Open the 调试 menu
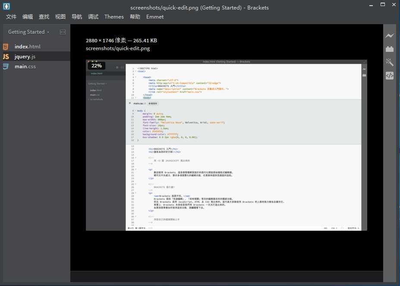The width and height of the screenshot is (400, 286). (x=93, y=17)
